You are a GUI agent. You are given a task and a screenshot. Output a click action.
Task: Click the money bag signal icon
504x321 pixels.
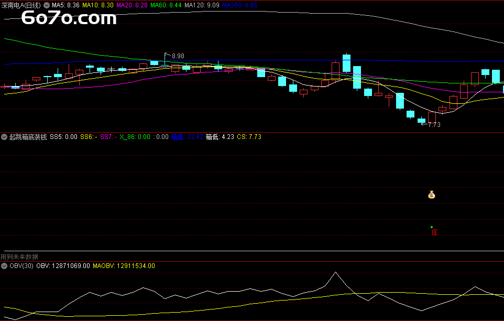pyautogui.click(x=432, y=195)
